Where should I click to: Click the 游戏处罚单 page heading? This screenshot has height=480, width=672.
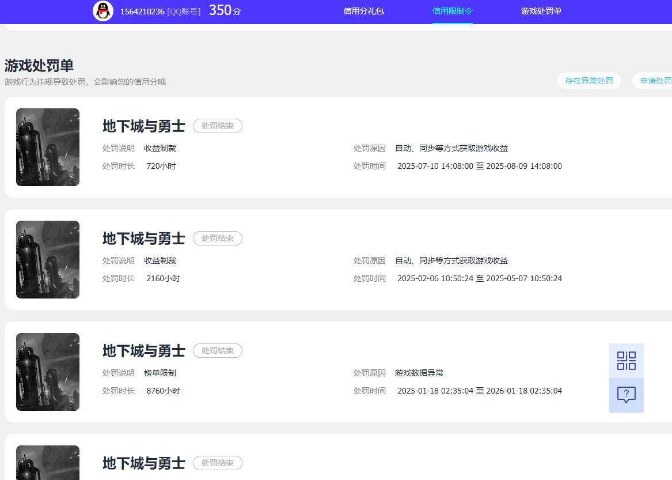[x=38, y=66]
